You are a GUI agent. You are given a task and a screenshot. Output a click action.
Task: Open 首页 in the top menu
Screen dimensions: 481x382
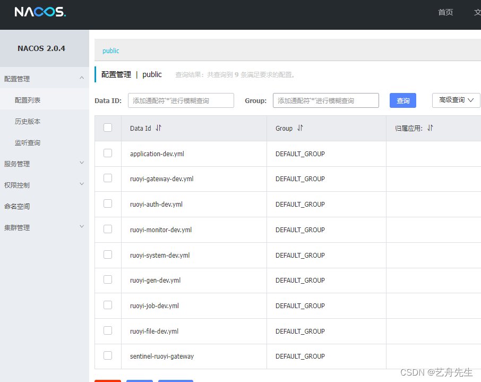click(445, 12)
